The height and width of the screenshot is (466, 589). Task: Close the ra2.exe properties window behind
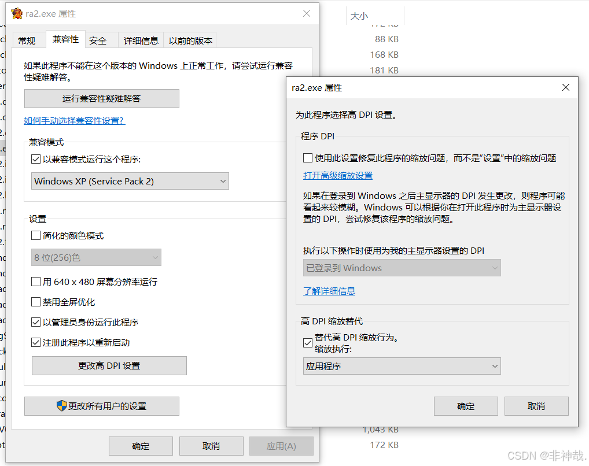point(307,13)
